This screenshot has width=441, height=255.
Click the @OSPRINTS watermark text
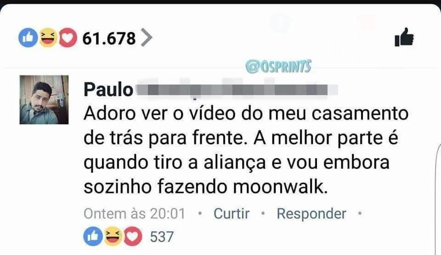[x=278, y=67]
